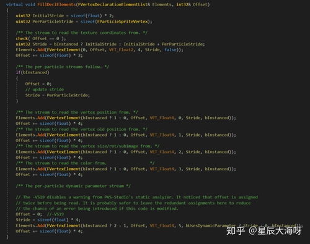The width and height of the screenshot is (310, 244).
Task: Click the '// update stride' comment
Action: (x=45, y=90)
